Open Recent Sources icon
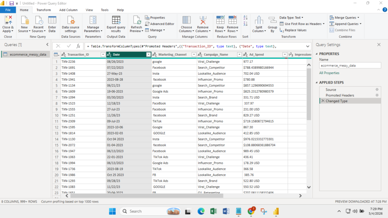The image size is (388, 218). [38, 20]
